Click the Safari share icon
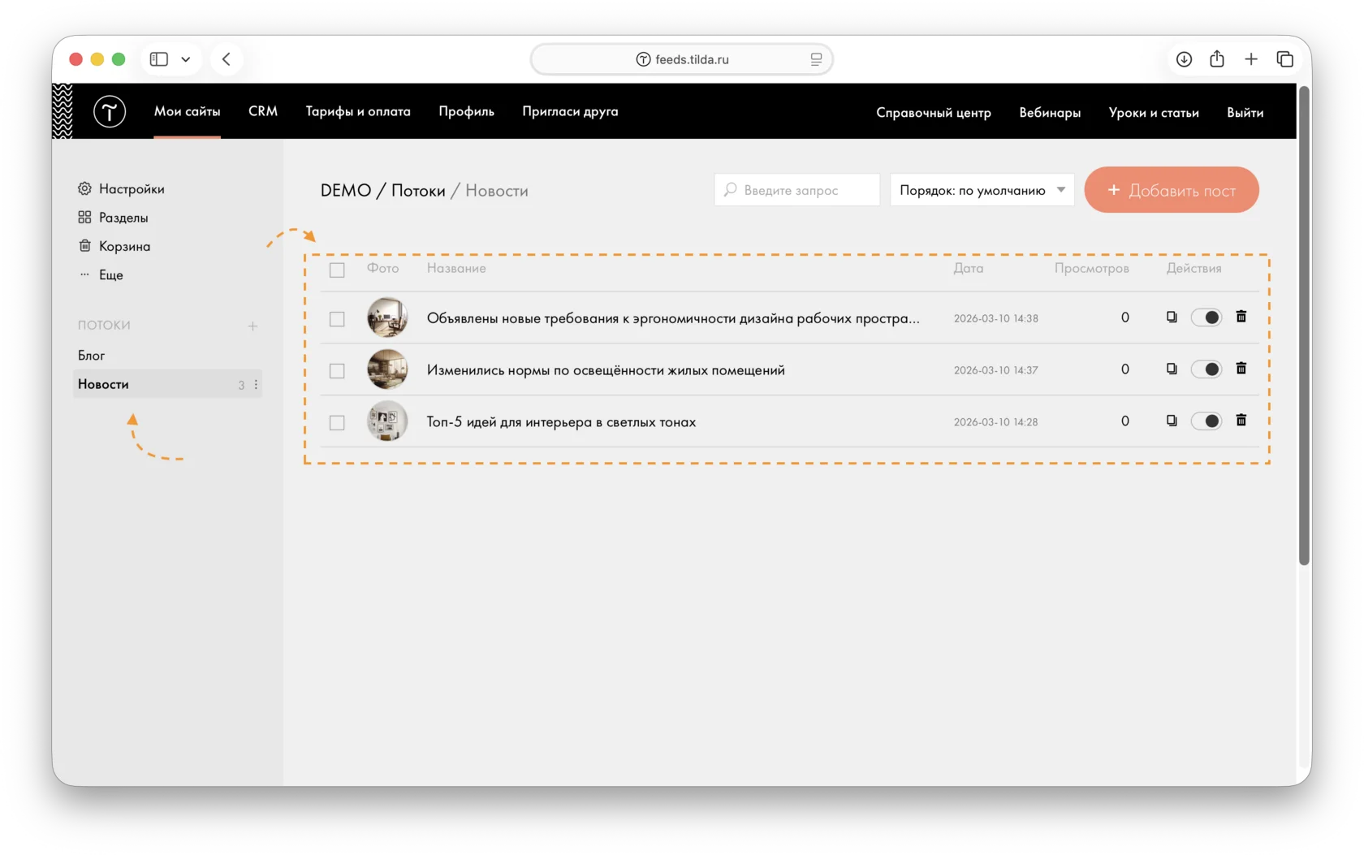This screenshot has width=1364, height=855. 1217,58
